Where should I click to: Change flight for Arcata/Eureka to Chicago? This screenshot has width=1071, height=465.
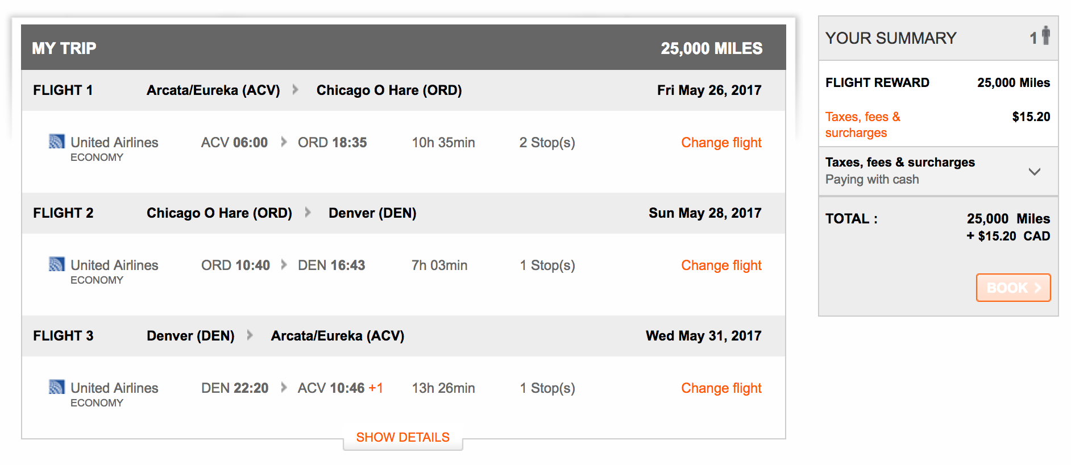click(721, 143)
